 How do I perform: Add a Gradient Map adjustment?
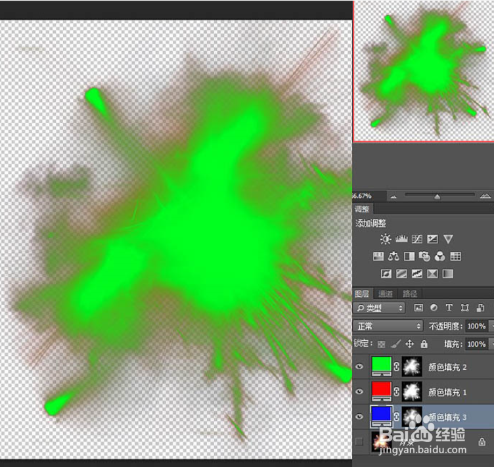[448, 273]
